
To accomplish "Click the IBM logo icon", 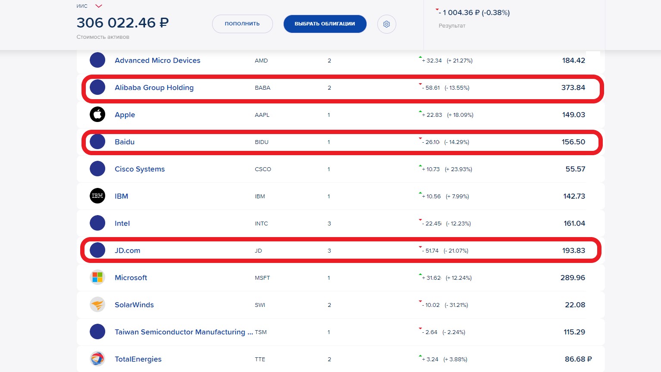I will [x=97, y=196].
